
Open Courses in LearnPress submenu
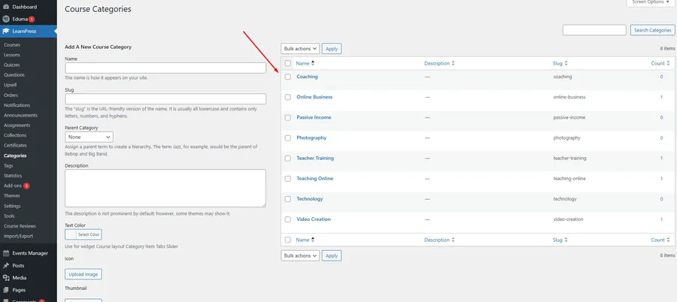(x=12, y=45)
